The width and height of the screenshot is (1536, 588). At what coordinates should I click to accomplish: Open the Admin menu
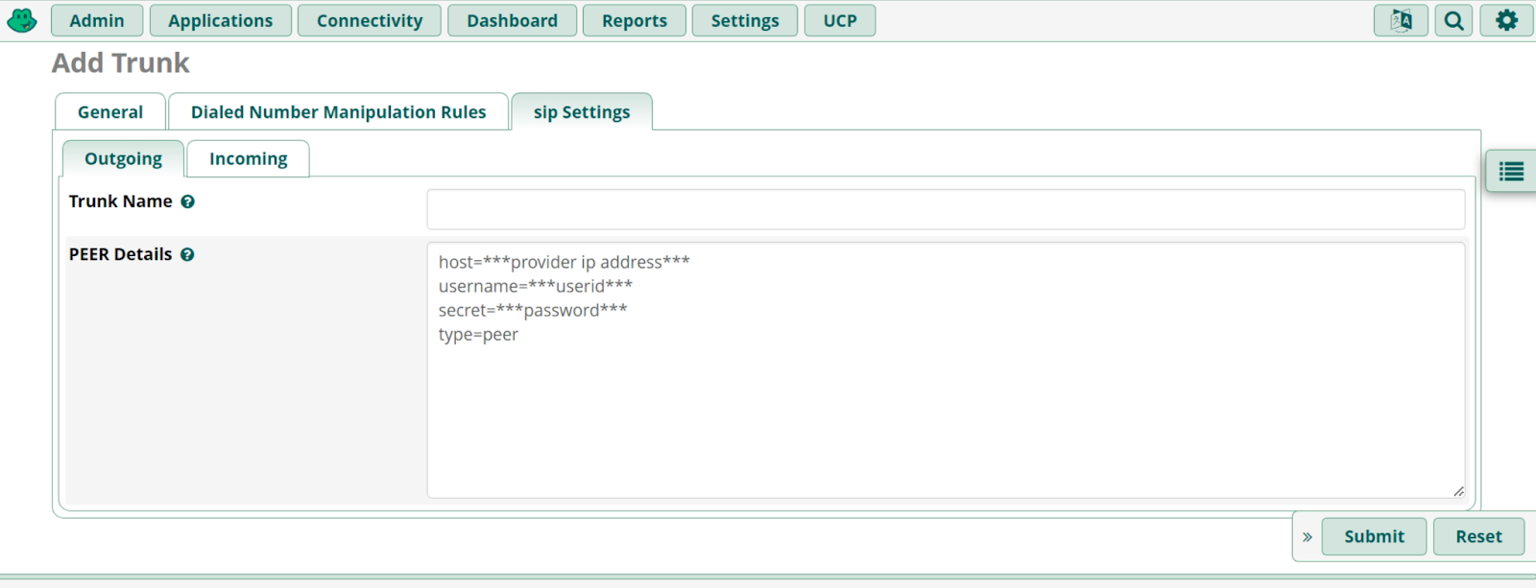(97, 20)
